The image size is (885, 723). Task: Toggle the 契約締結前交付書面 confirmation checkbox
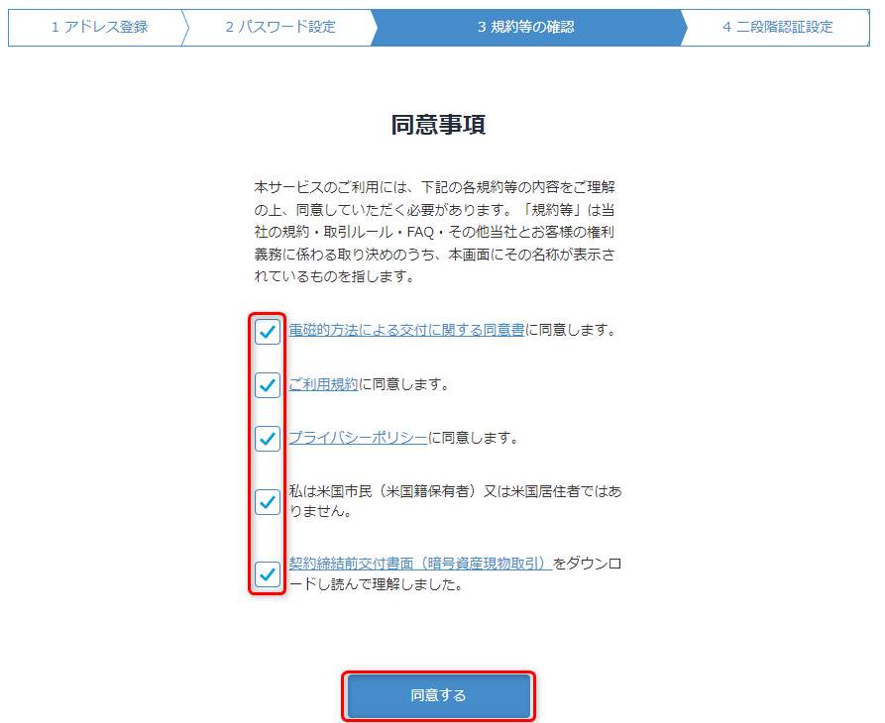click(x=268, y=574)
